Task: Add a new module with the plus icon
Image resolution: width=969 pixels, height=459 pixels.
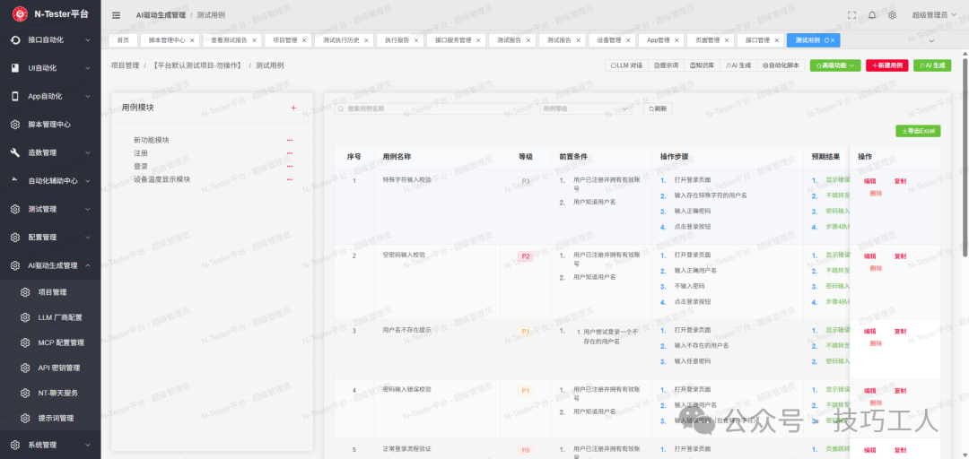Action: 293,108
